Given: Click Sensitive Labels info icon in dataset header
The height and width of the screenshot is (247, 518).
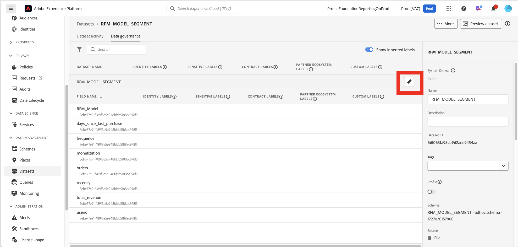Looking at the screenshot, I should click(220, 67).
